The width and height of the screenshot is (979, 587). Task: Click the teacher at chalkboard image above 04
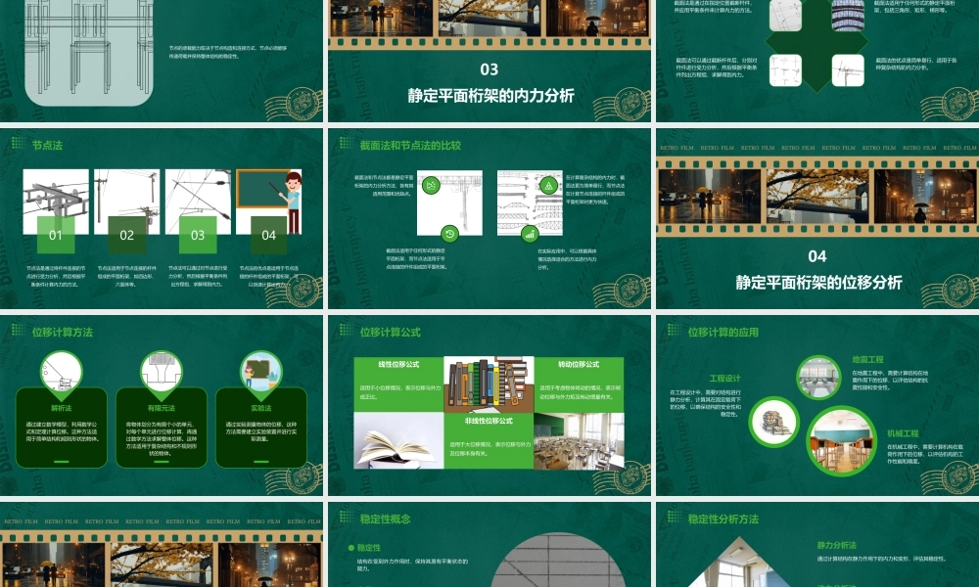coord(269,201)
